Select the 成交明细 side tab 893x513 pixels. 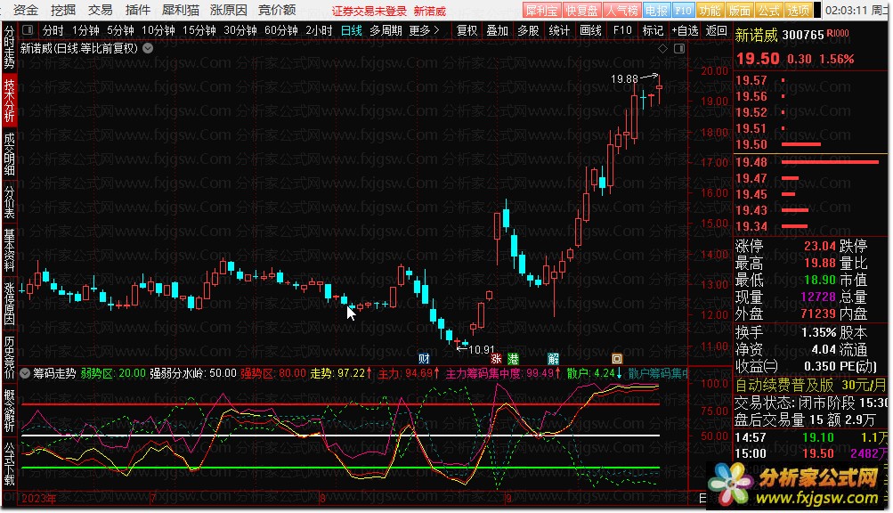point(9,154)
